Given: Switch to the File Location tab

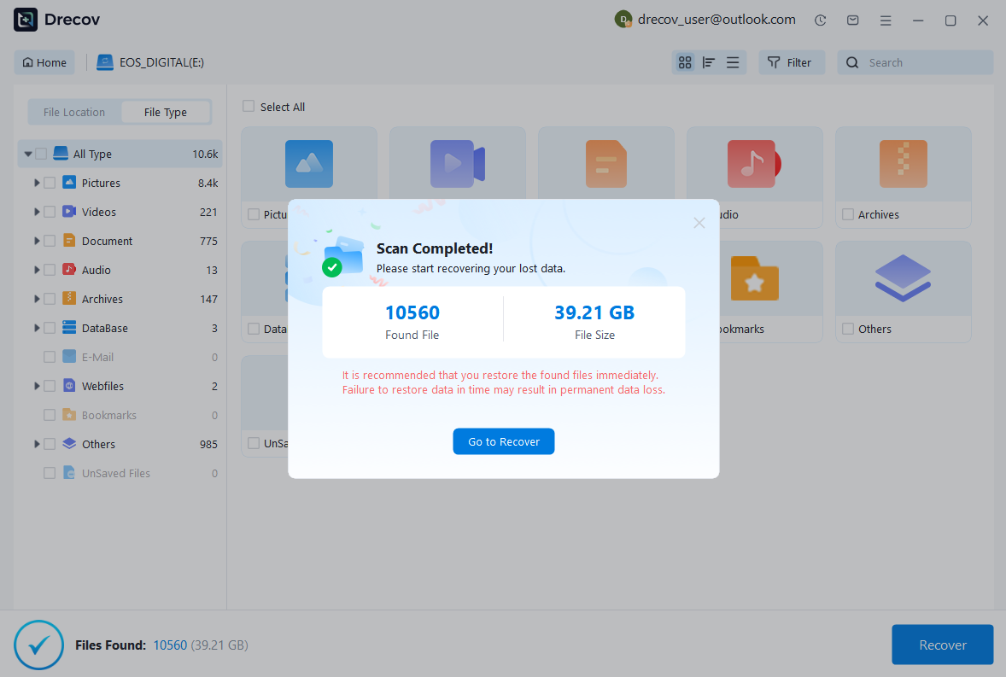Looking at the screenshot, I should [74, 112].
